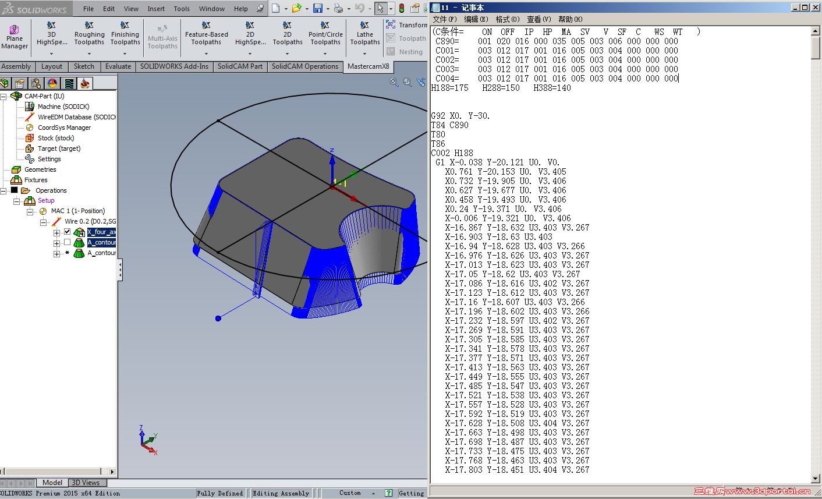
Task: Select the Fixtures tree item
Action: click(30, 180)
